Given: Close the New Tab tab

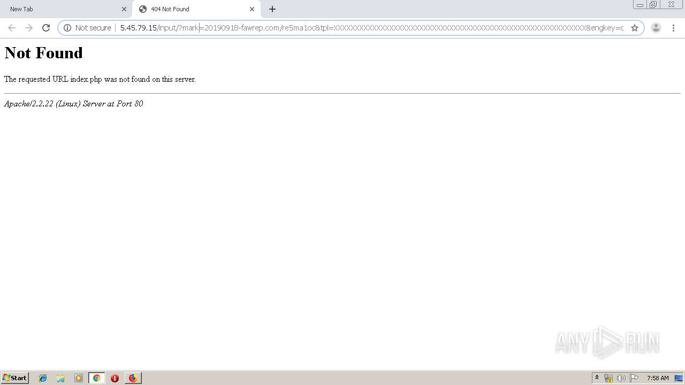Looking at the screenshot, I should 124,9.
